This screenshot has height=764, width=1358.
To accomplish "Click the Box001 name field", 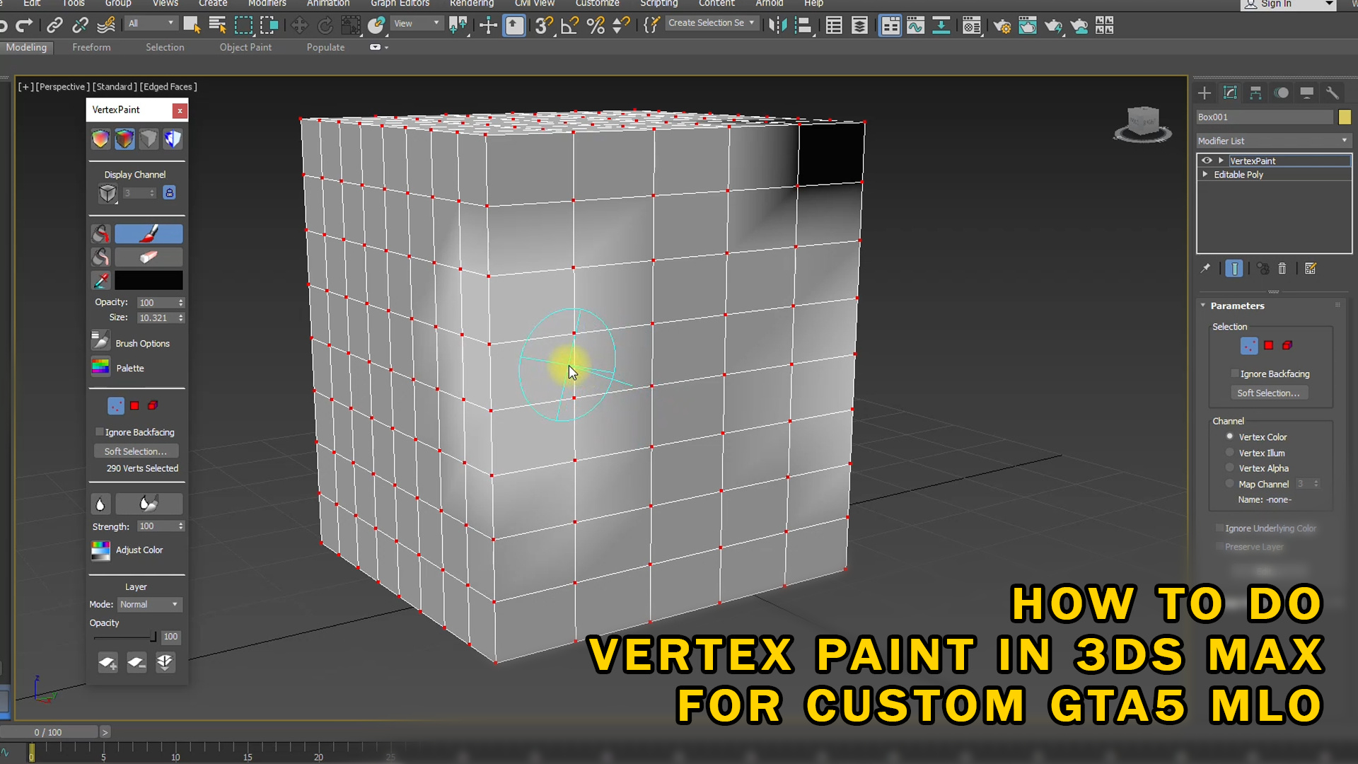I will [1264, 117].
